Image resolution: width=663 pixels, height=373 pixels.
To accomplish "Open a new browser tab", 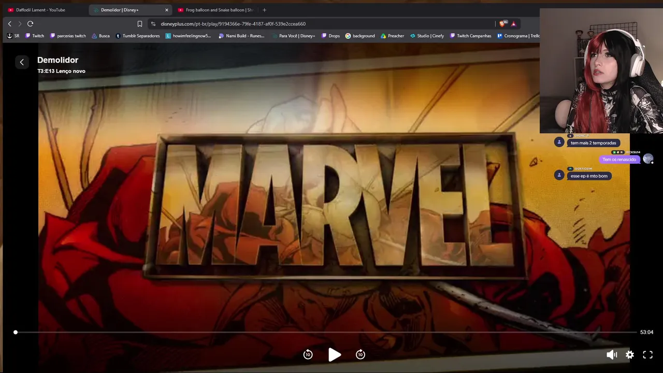I will pos(264,10).
